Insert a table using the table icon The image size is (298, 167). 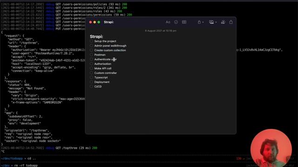pos(184,22)
